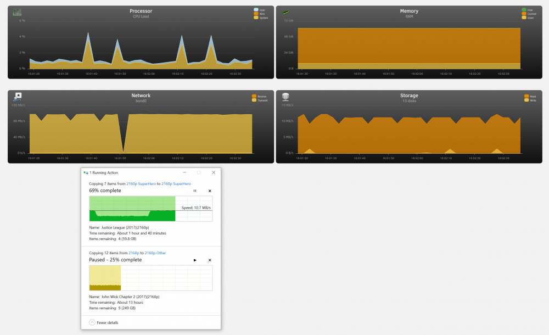Click the CPU Load subtitle
549x335 pixels.
point(141,16)
